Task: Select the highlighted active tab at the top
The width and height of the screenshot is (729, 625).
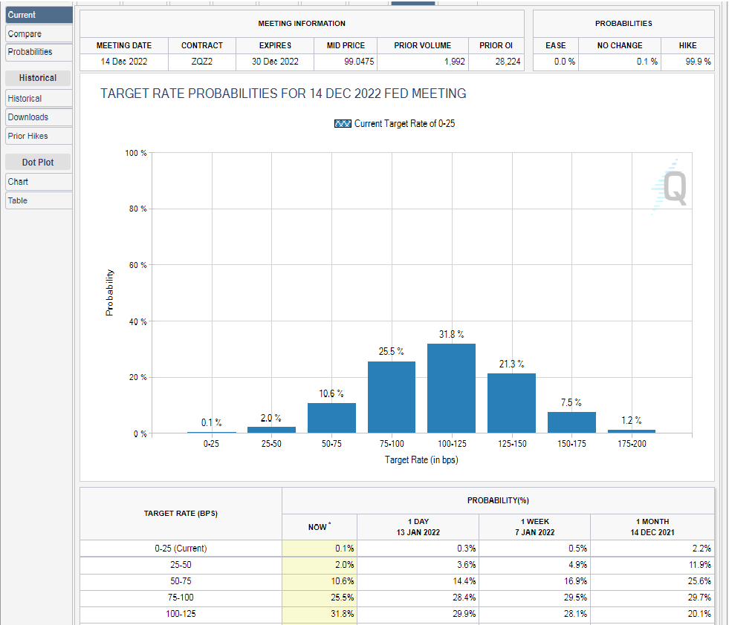Action: 412,3
